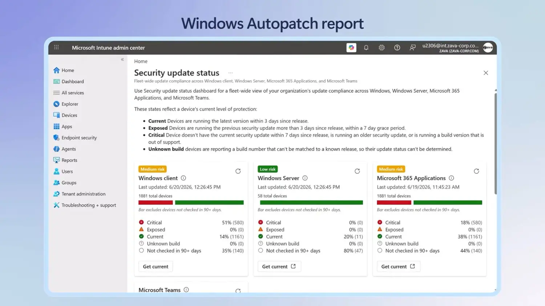Click Windows Server Current 20% (11) row
The height and width of the screenshot is (306, 545).
pyautogui.click(x=310, y=237)
